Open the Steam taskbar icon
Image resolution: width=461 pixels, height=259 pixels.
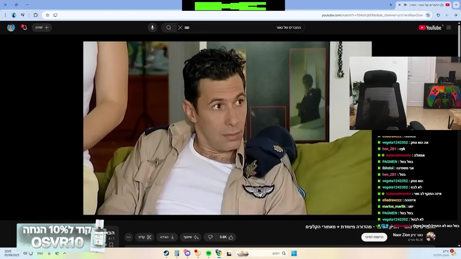(166, 253)
